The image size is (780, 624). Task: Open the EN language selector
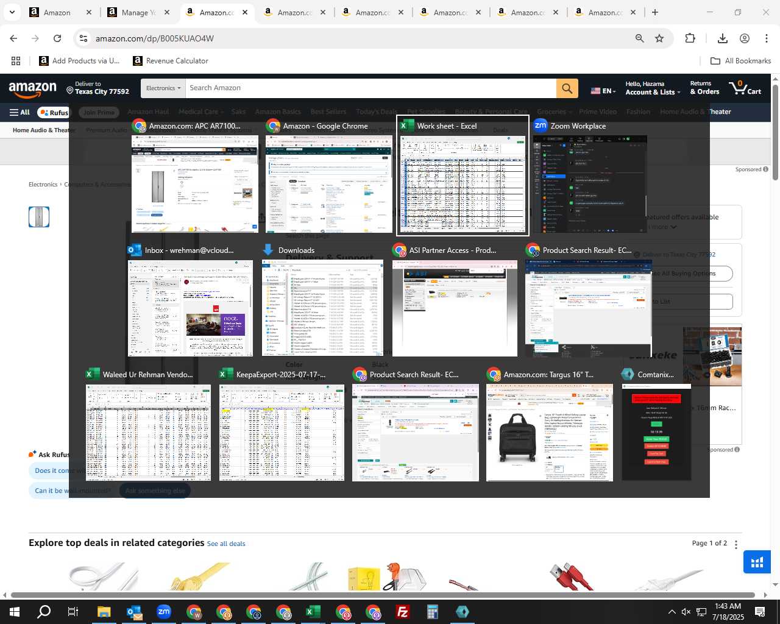(603, 91)
